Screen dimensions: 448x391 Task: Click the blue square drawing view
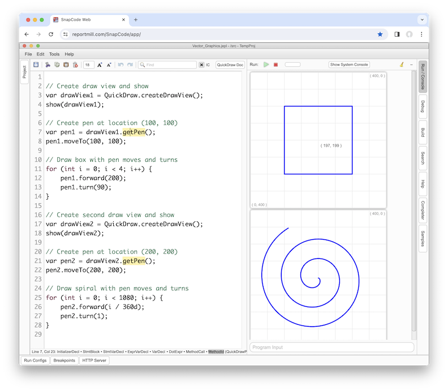tap(318, 140)
